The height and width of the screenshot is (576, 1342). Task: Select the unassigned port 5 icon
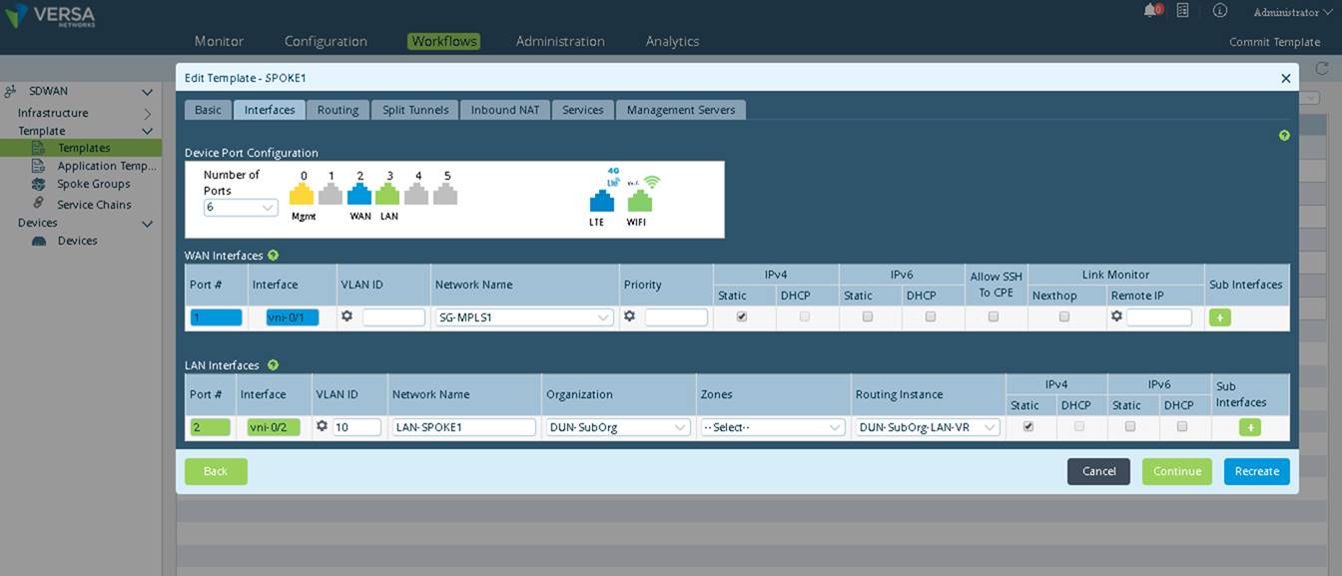445,194
